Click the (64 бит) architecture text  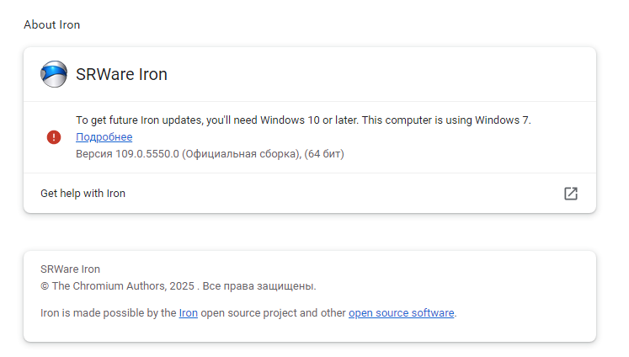point(324,154)
